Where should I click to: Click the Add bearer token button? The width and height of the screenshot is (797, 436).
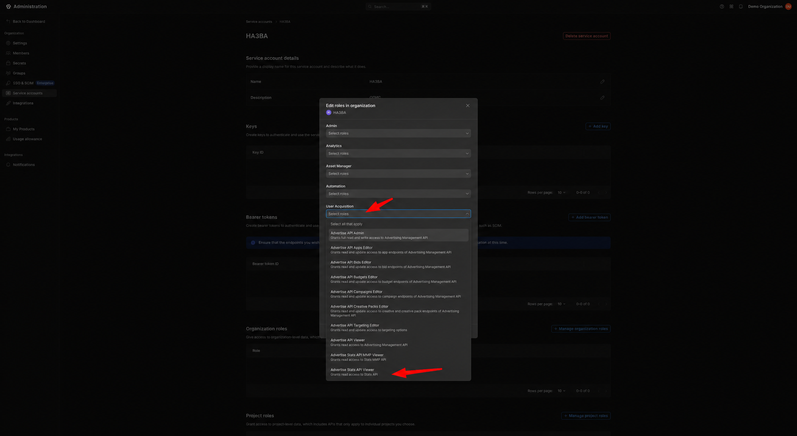589,218
